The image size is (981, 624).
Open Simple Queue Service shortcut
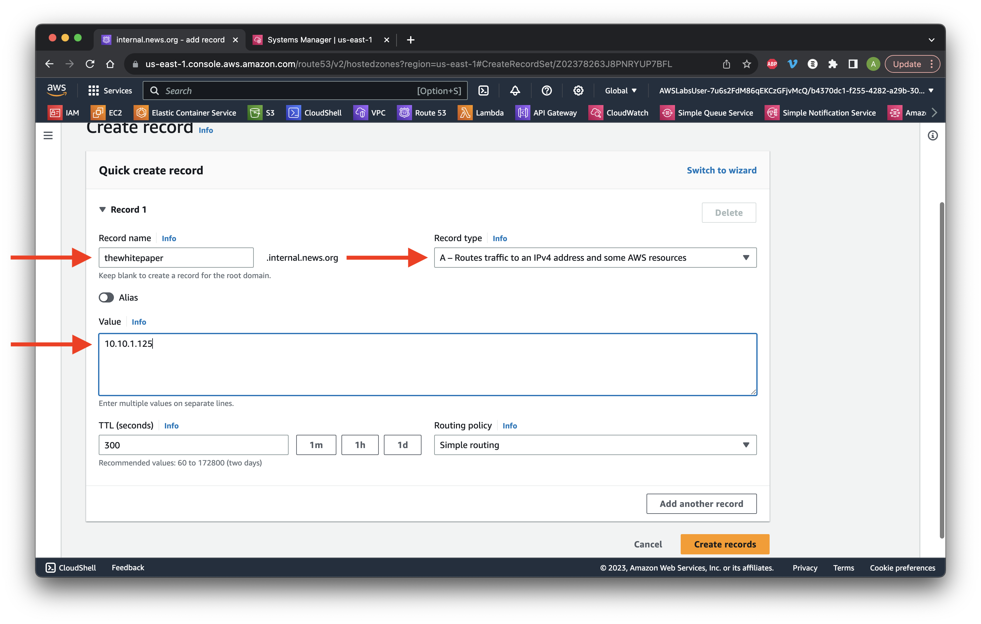tap(706, 113)
